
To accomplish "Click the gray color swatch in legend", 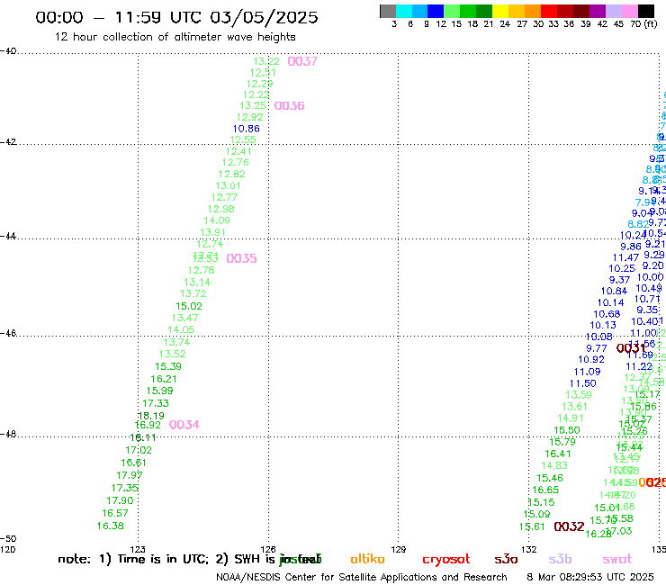I will click(388, 11).
